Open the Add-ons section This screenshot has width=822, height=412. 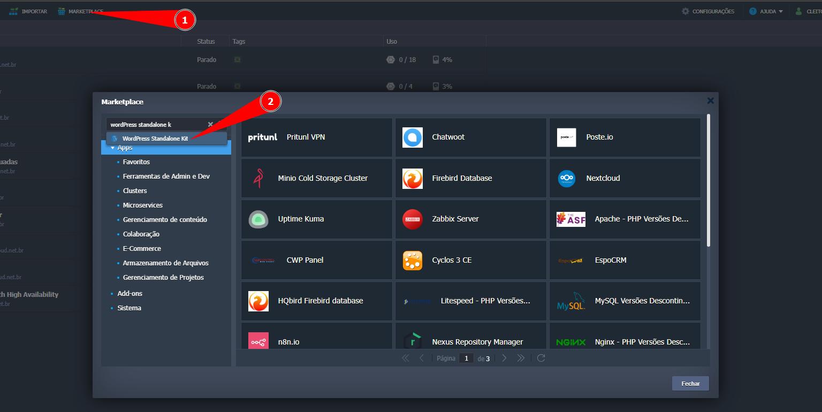pyautogui.click(x=130, y=294)
